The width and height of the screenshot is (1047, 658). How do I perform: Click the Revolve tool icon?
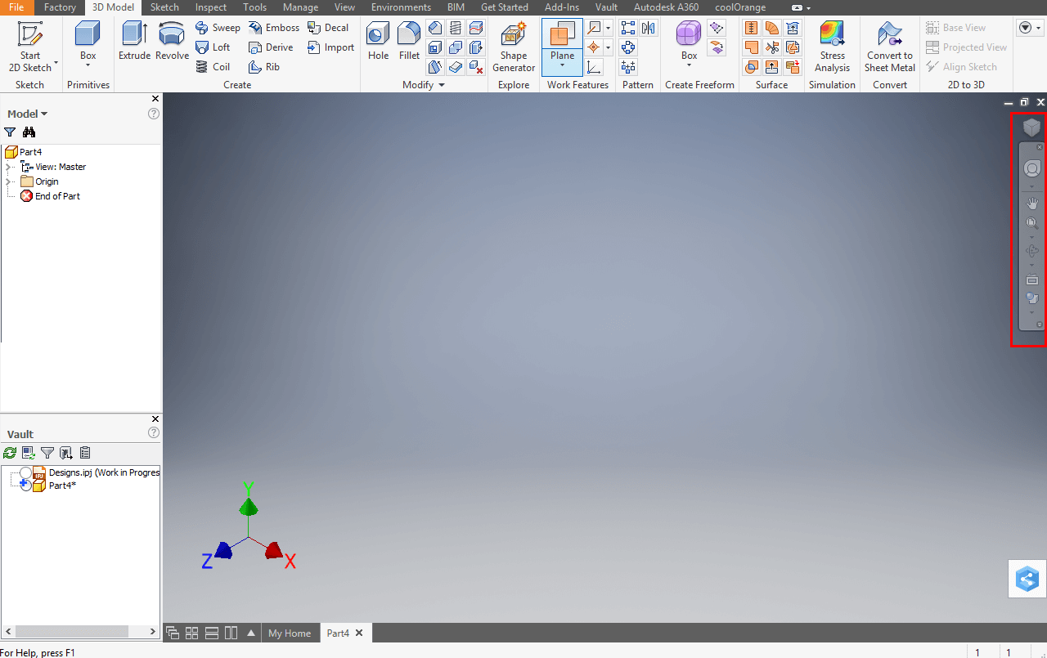(x=172, y=41)
